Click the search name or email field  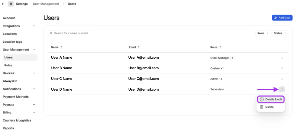coord(71,33)
